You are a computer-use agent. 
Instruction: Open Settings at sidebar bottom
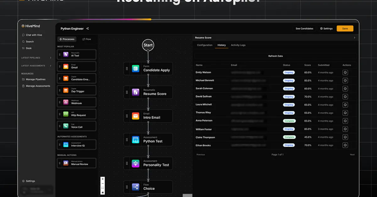click(x=29, y=181)
